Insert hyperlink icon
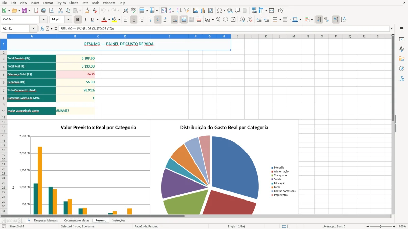 (230, 11)
